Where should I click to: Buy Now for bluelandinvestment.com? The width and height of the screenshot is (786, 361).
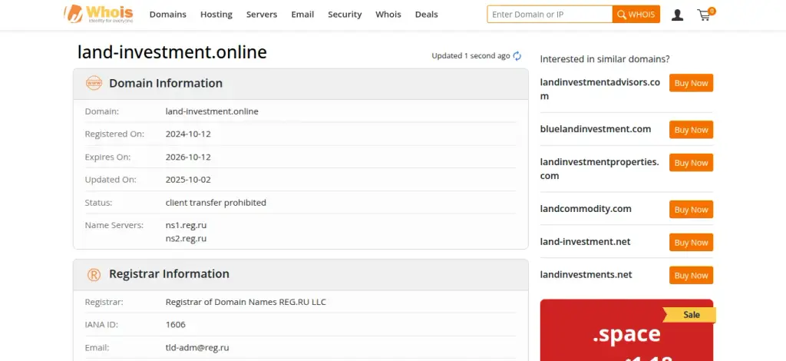[692, 130]
